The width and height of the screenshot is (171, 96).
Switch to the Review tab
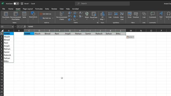(54, 9)
